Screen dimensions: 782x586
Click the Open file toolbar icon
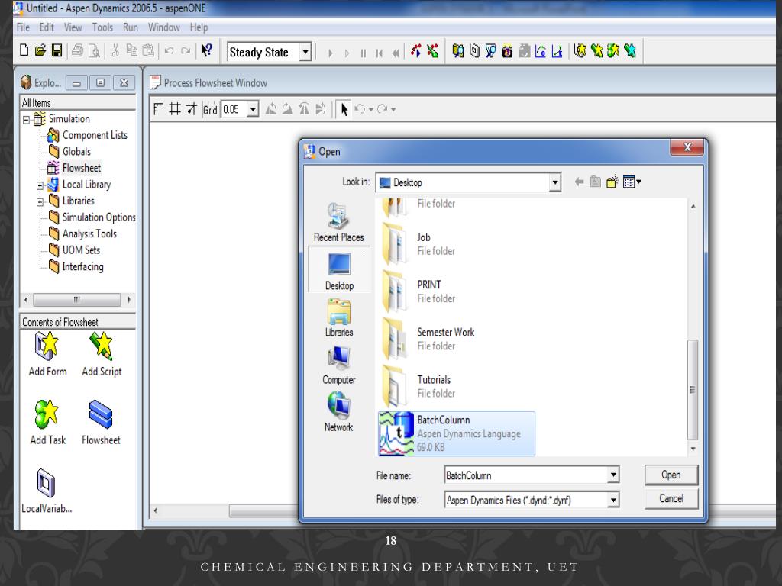point(40,50)
